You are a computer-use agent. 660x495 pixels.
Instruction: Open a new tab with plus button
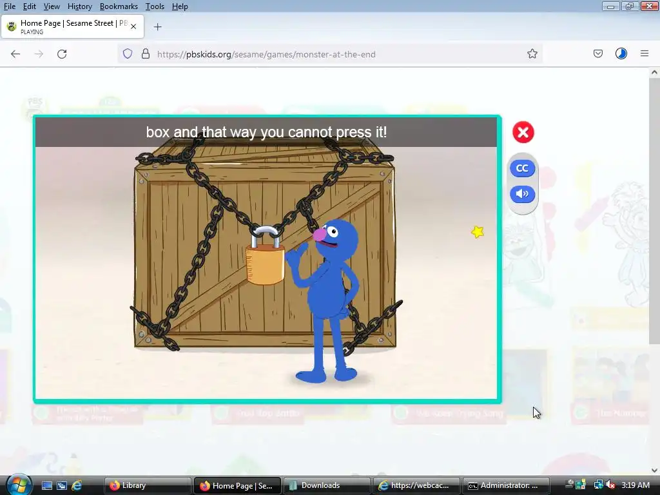click(157, 27)
